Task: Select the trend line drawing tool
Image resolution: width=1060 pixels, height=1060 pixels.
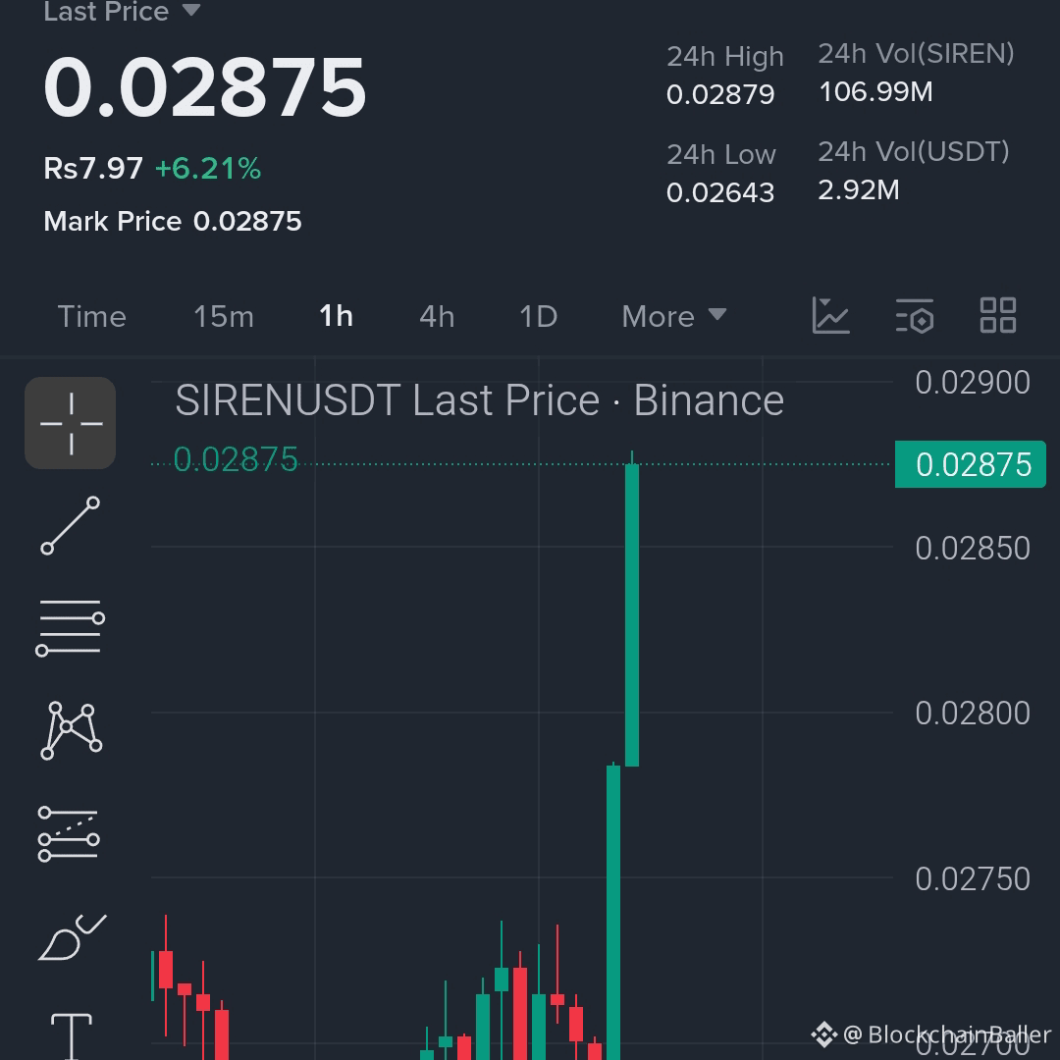Action: [71, 526]
